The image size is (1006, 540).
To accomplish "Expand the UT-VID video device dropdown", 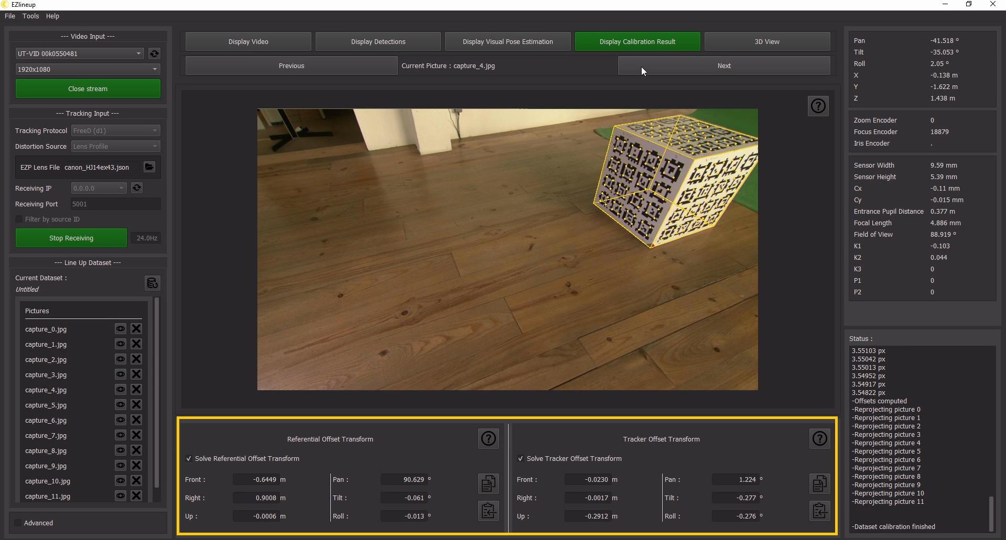I will 80,53.
